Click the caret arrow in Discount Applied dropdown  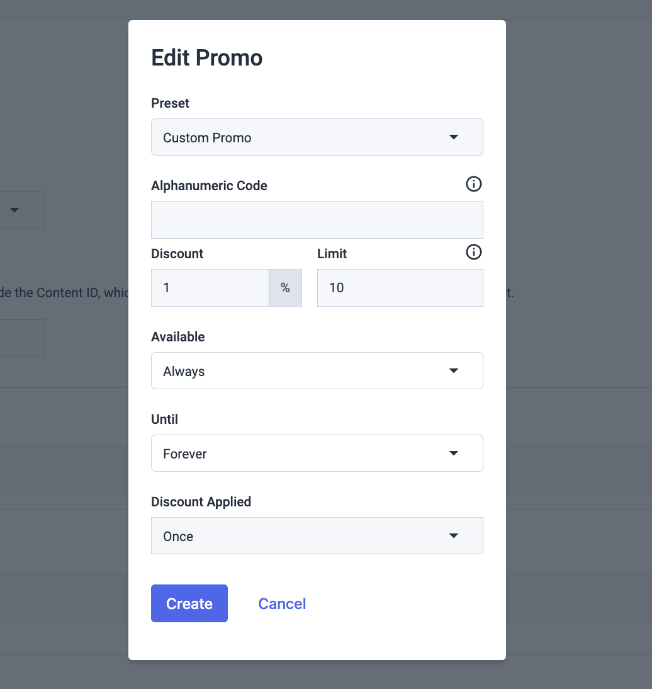pos(454,536)
